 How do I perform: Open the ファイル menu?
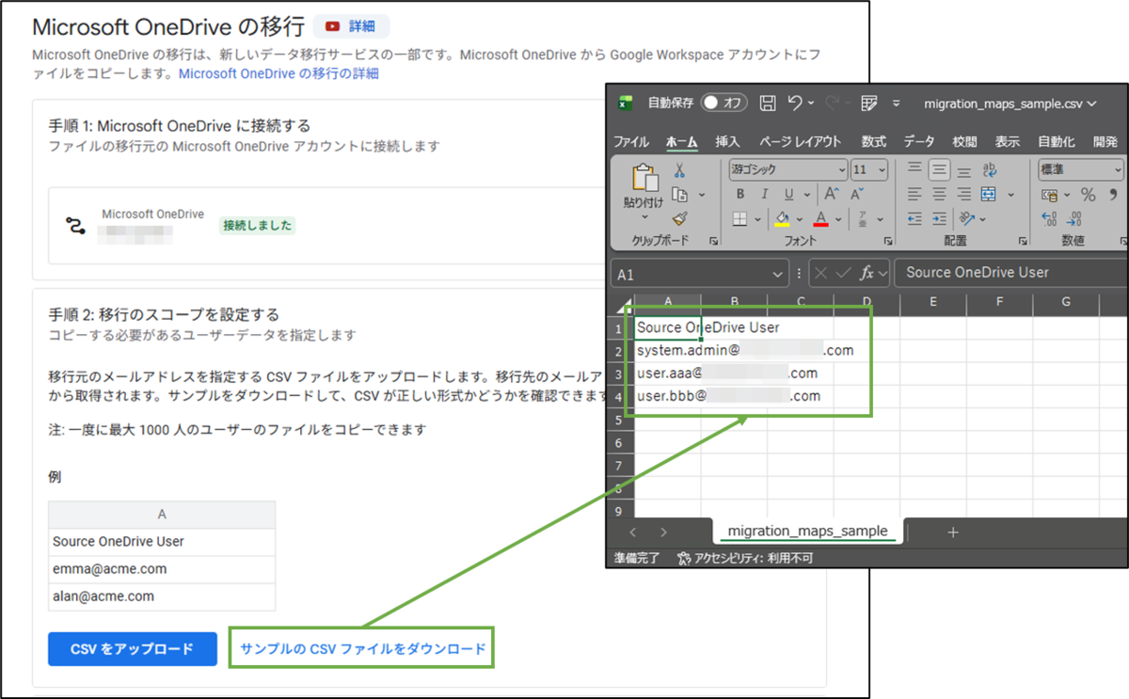tap(631, 141)
